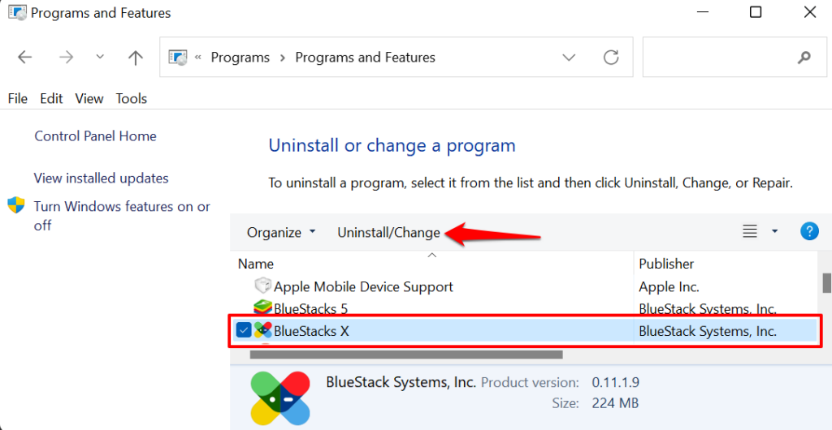Click the Up directory arrow
The width and height of the screenshot is (832, 430).
coord(136,58)
